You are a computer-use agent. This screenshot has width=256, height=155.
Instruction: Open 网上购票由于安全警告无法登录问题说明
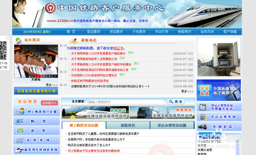(93, 151)
